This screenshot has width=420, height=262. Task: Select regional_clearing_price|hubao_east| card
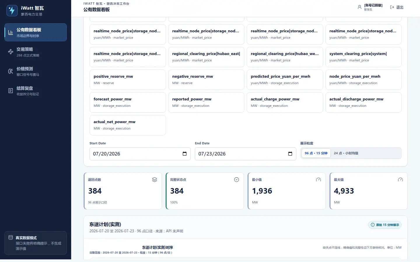206,57
